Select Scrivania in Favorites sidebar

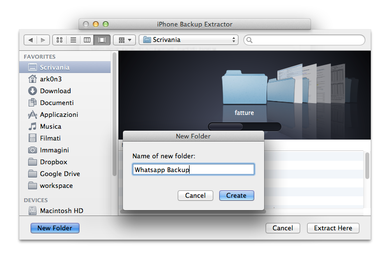(65, 67)
